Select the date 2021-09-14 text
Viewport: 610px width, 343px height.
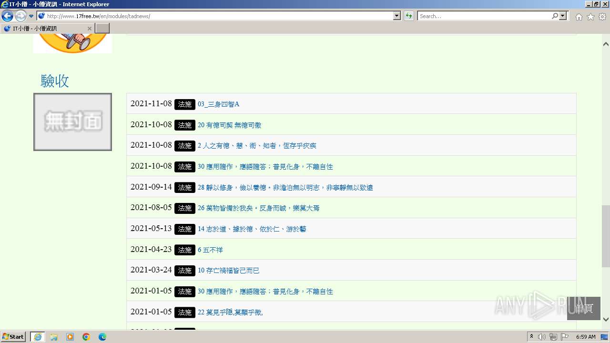click(151, 187)
